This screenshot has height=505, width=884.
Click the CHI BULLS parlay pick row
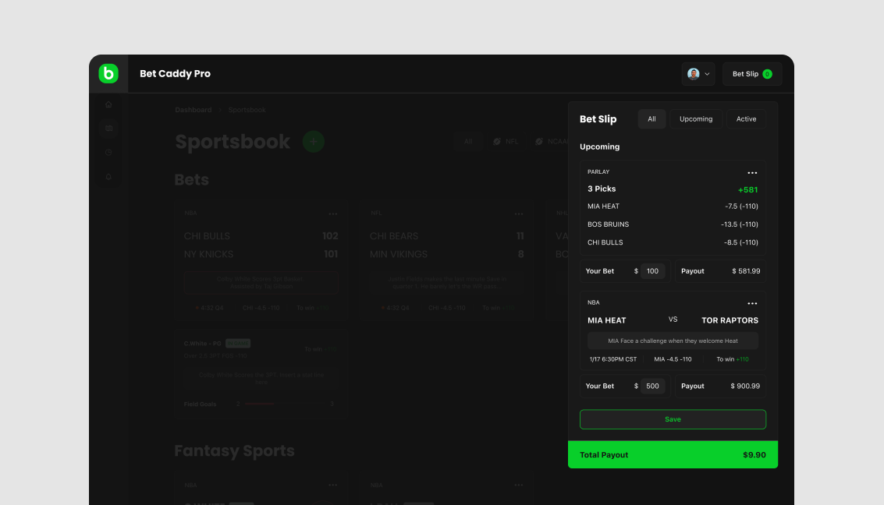coord(673,242)
